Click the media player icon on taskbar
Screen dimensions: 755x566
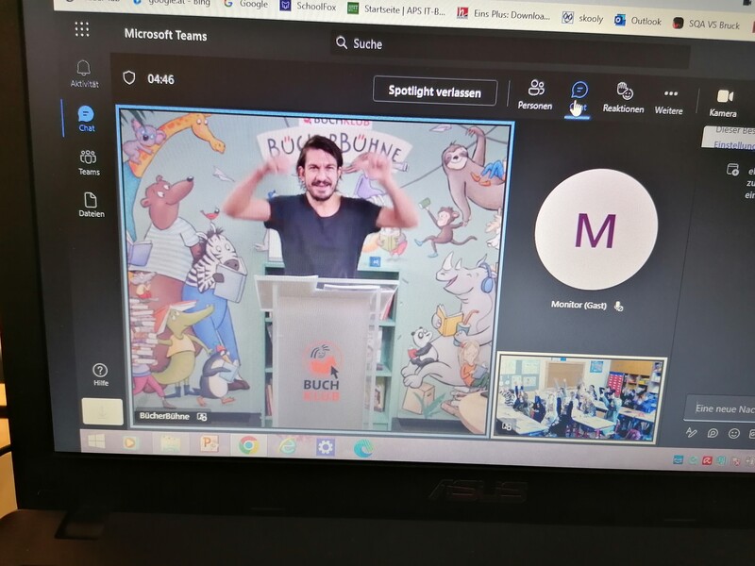point(129,441)
